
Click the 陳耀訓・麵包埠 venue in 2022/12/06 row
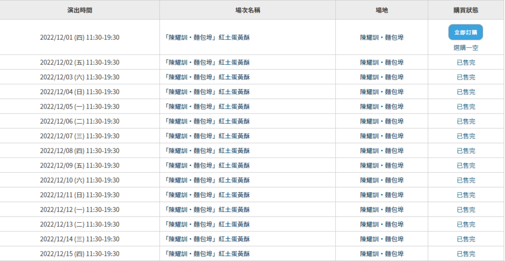[381, 121]
